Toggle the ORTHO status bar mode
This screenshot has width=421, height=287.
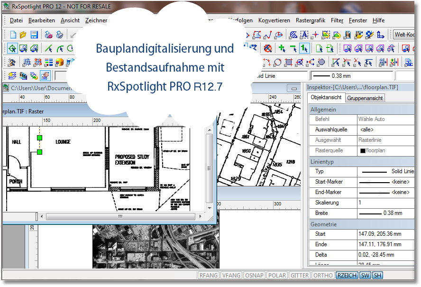pyautogui.click(x=323, y=275)
